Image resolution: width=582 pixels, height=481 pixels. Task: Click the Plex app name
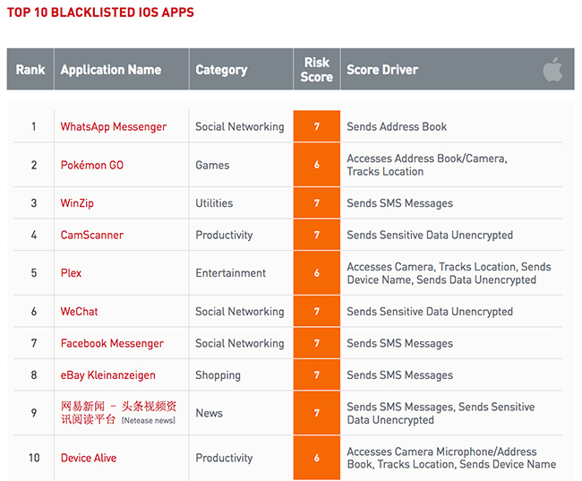(71, 273)
